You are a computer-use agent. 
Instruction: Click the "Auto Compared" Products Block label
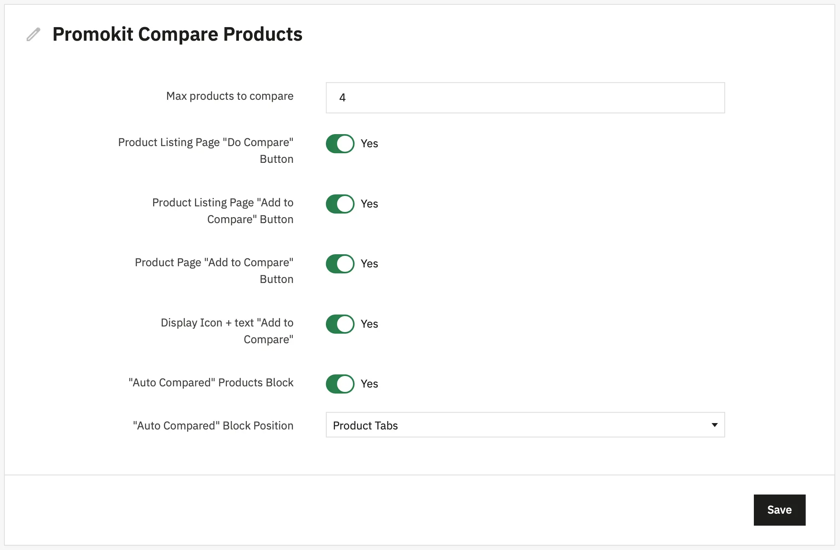[211, 383]
